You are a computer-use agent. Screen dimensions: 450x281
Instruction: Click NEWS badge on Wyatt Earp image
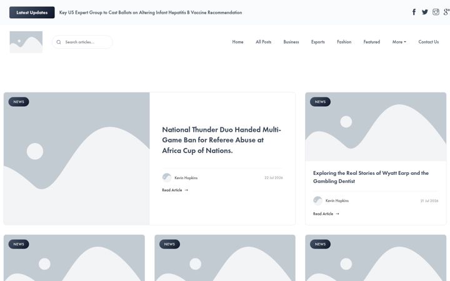pyautogui.click(x=320, y=102)
